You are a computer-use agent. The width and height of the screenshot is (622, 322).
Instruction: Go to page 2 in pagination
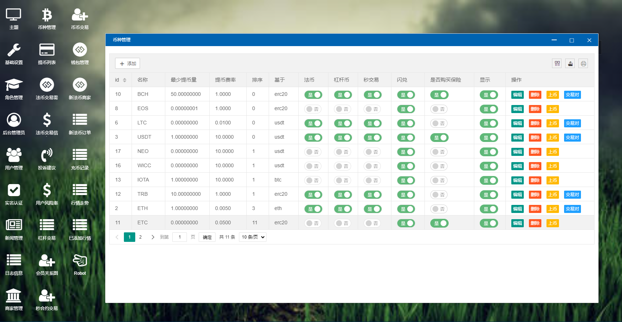click(x=140, y=237)
